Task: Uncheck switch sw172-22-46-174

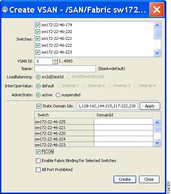Action: (38, 25)
